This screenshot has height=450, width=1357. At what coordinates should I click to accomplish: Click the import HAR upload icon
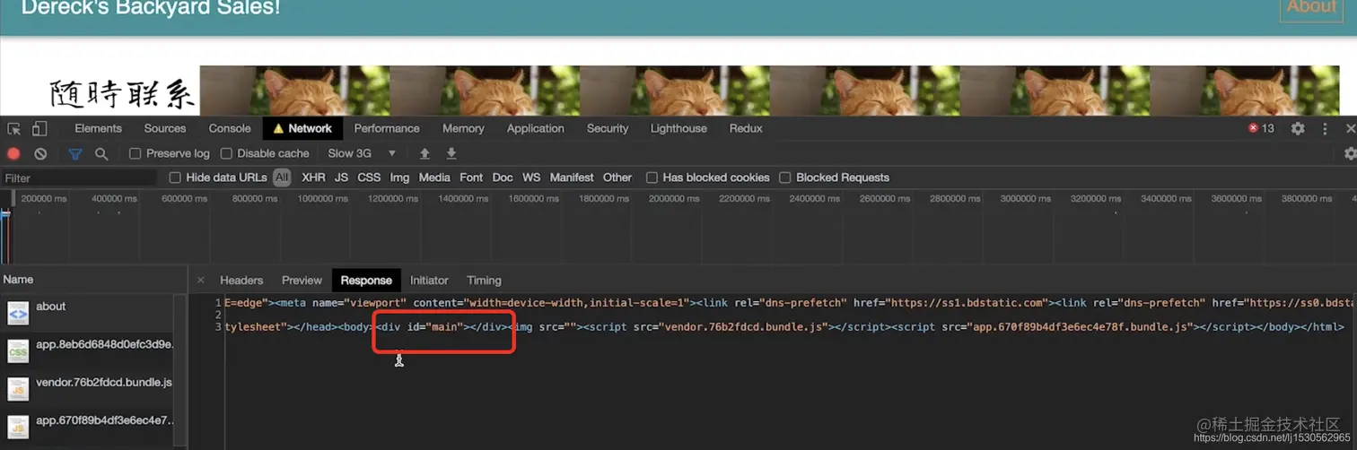425,154
